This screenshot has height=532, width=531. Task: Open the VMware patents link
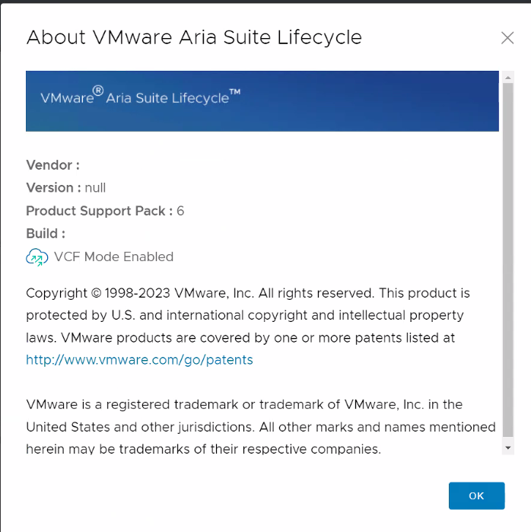139,360
